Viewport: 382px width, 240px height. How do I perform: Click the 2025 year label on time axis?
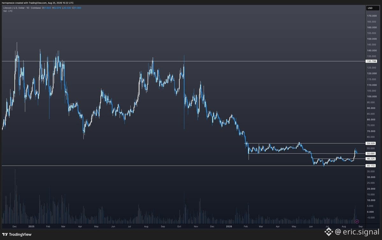(32, 226)
